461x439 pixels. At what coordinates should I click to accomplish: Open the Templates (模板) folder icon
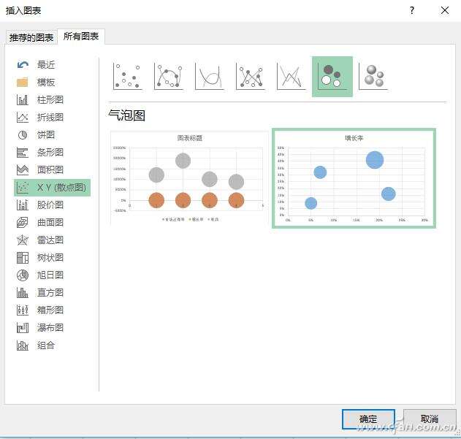[23, 83]
